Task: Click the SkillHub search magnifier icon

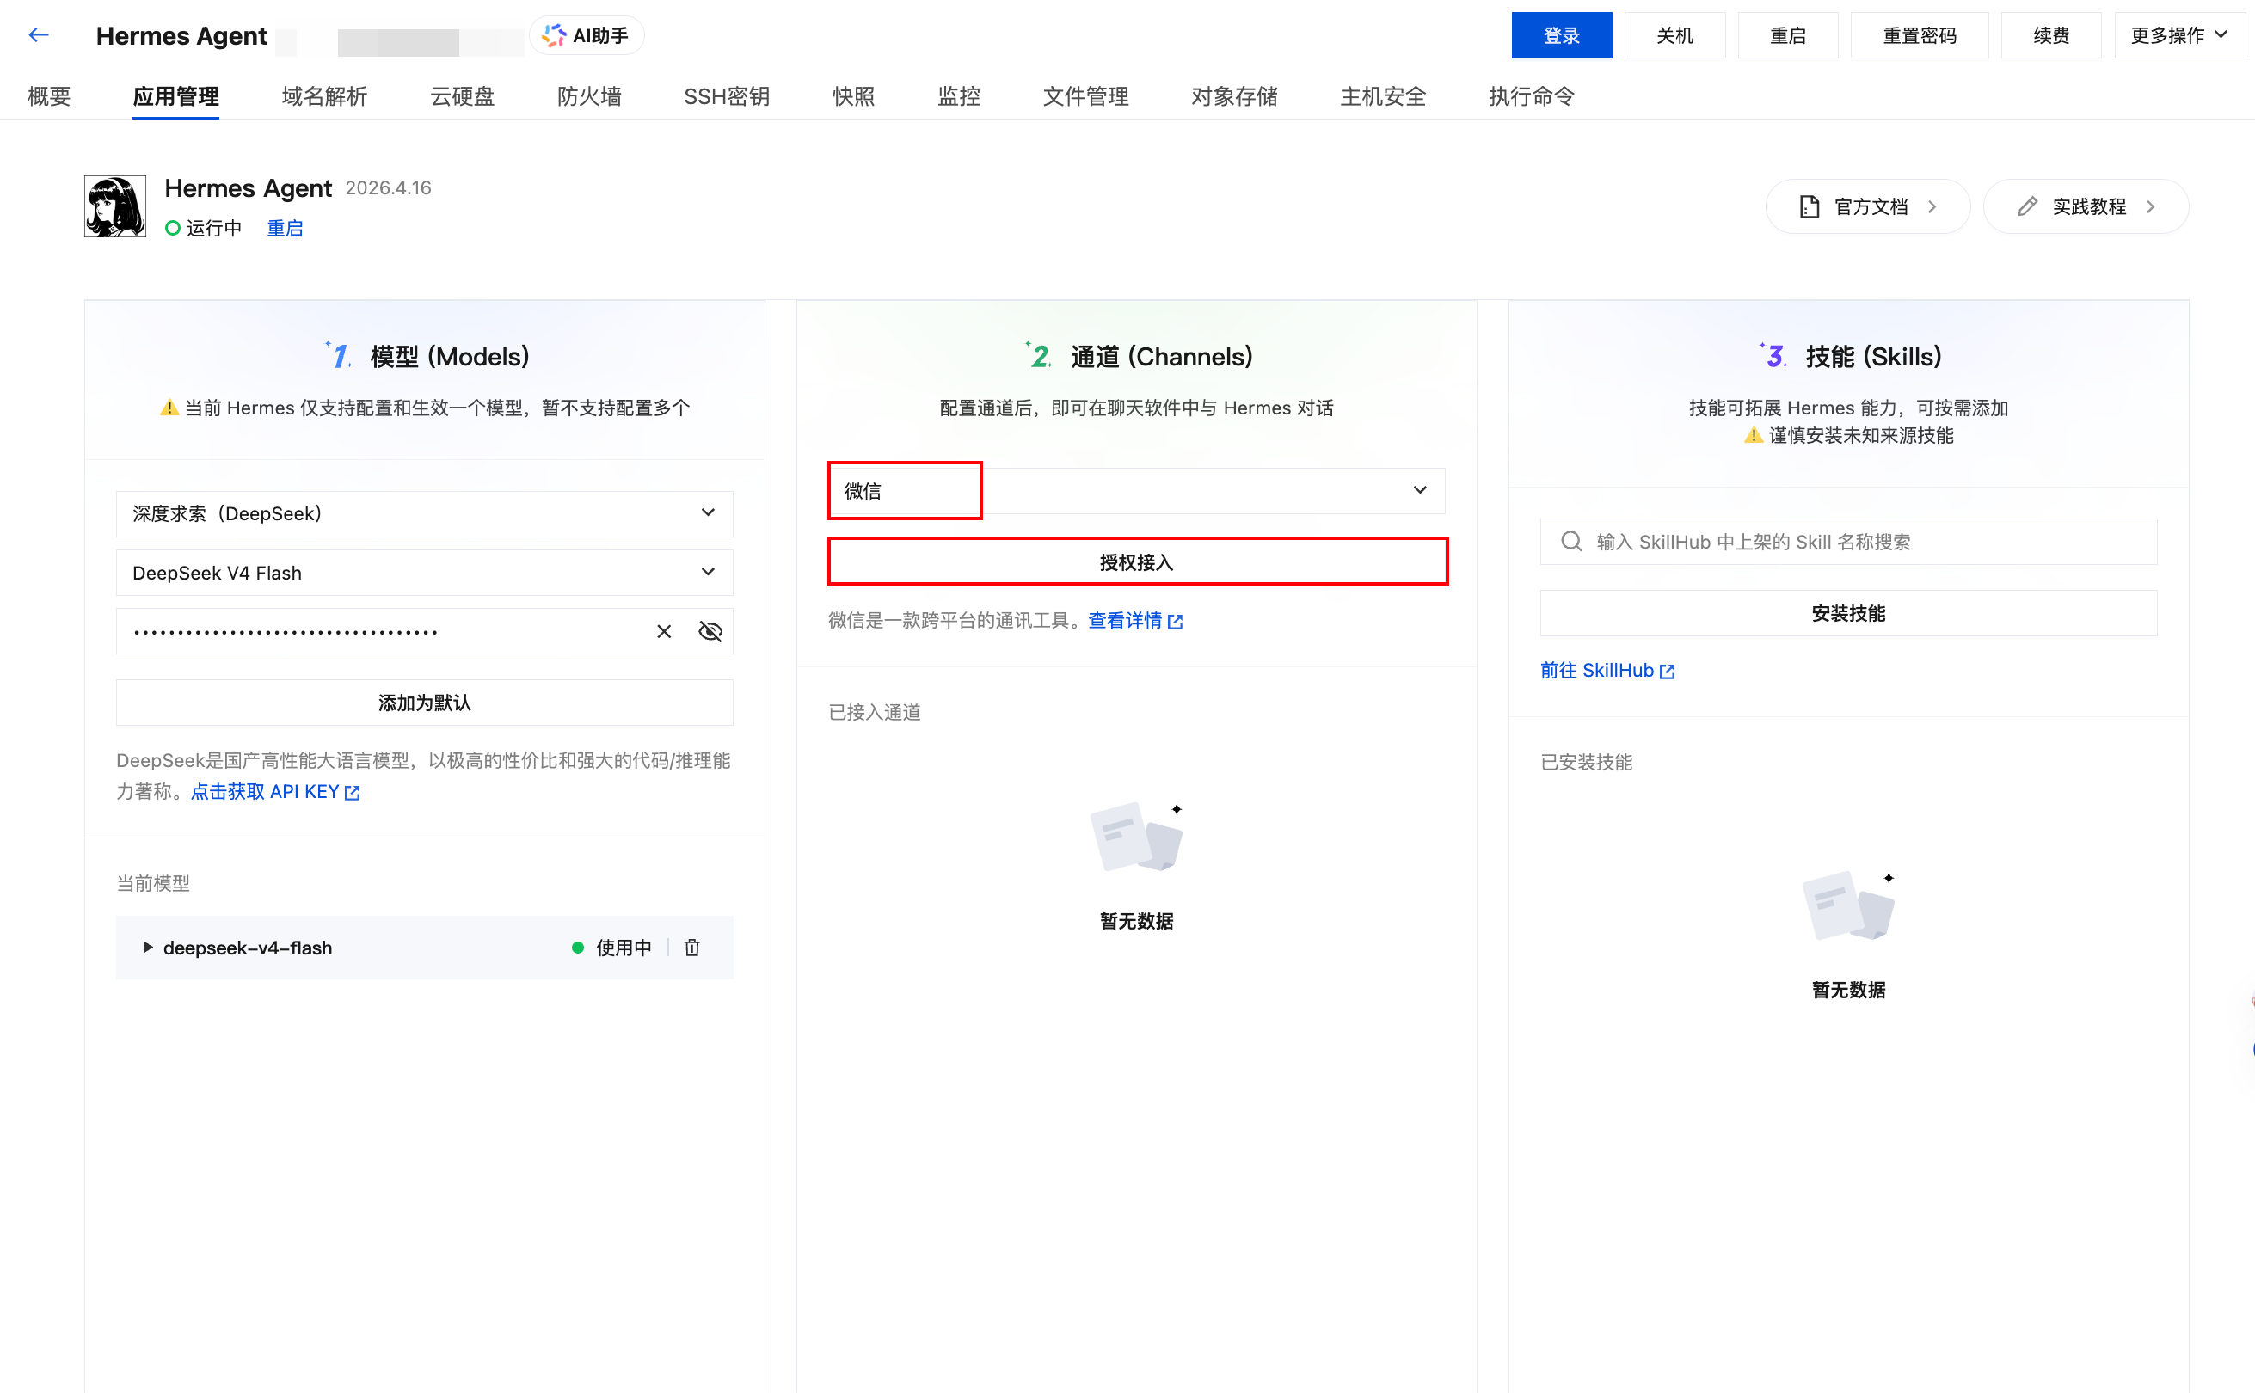Action: click(1571, 542)
